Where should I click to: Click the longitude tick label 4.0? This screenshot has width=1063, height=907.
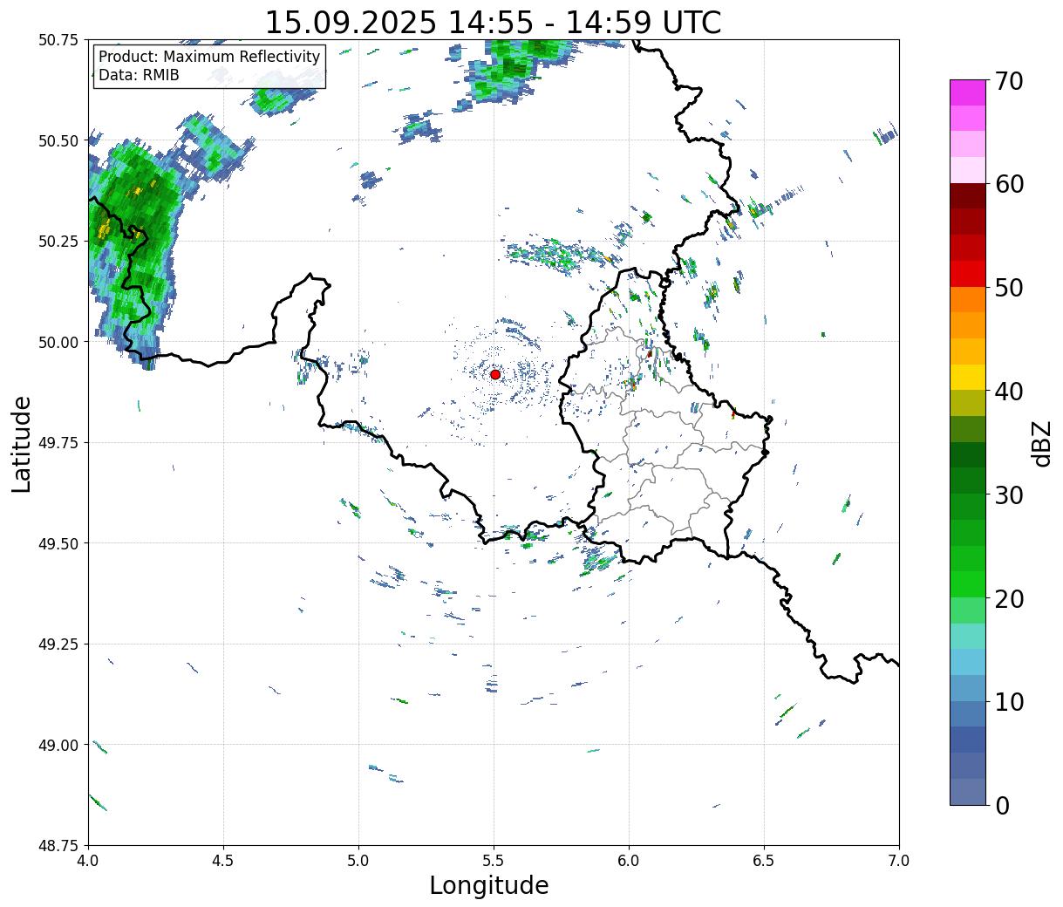click(88, 861)
